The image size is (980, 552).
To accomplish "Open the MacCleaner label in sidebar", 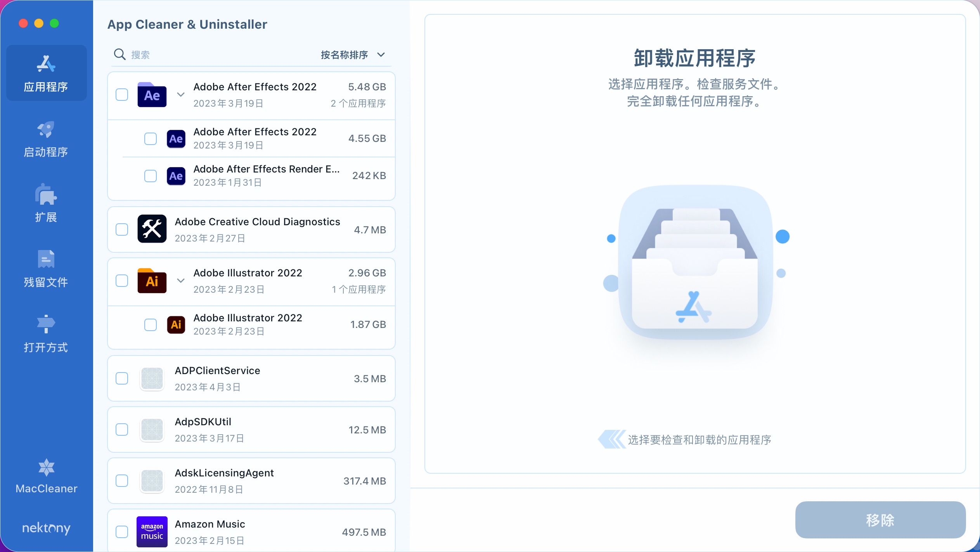I will tap(47, 488).
